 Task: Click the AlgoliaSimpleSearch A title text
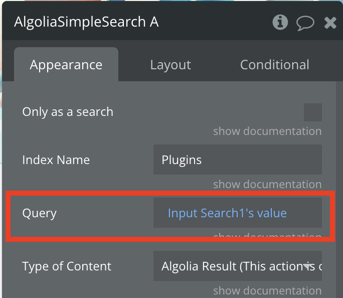coord(86,22)
